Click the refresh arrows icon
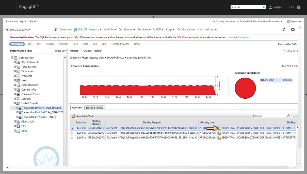 (284, 29)
